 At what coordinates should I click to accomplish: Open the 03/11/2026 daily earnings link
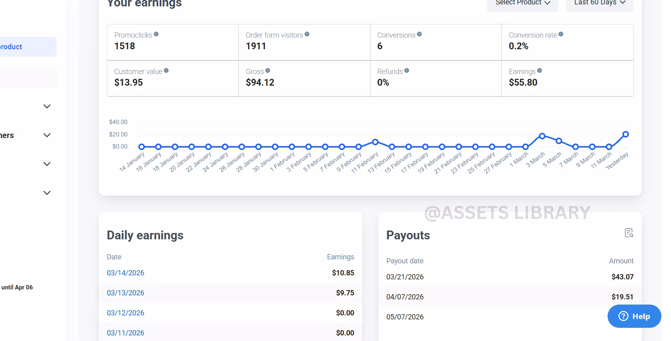126,333
